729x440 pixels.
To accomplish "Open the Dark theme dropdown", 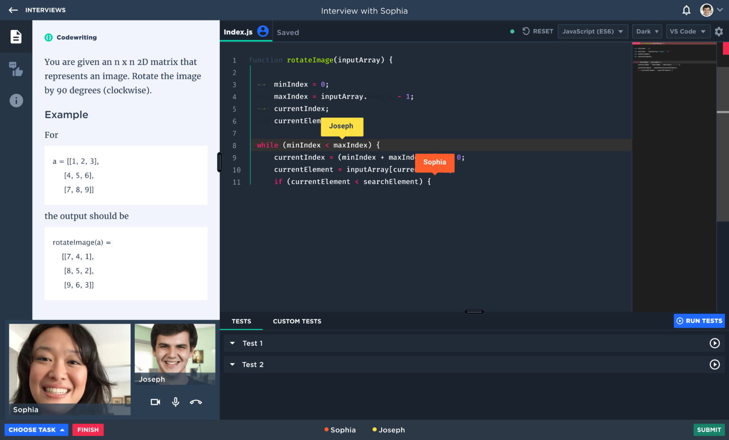I will point(647,31).
